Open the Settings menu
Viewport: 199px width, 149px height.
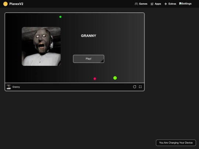point(185,4)
